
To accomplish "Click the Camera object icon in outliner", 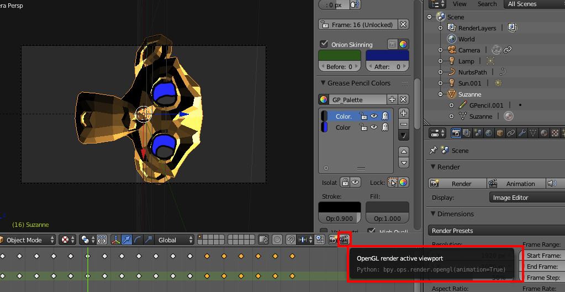I will [x=451, y=50].
